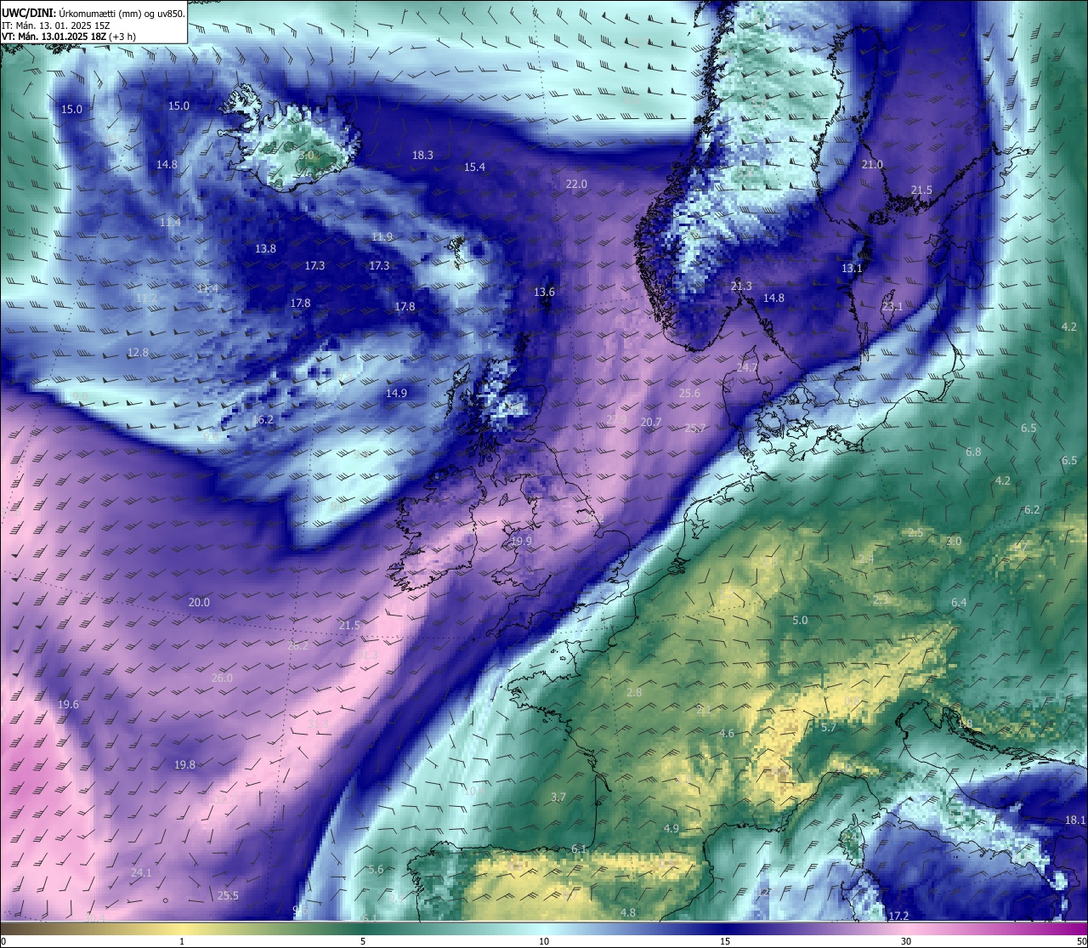The image size is (1088, 948).
Task: Click the 4.6 value over eastern France
Action: pyautogui.click(x=727, y=733)
